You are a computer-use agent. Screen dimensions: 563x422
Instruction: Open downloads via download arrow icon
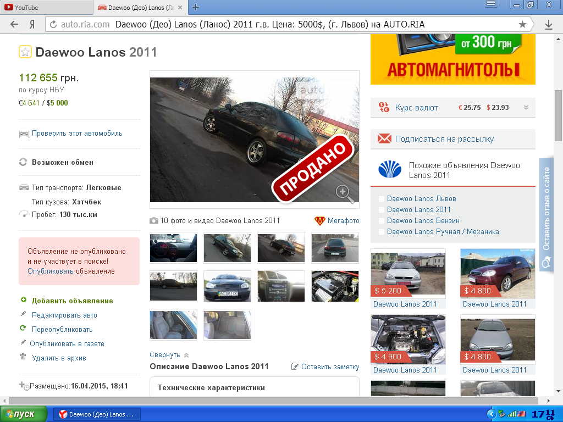point(548,24)
